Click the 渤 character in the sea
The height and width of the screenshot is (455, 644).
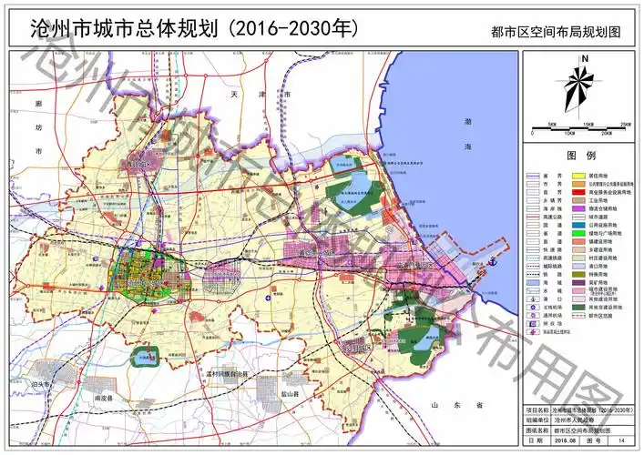pos(468,122)
